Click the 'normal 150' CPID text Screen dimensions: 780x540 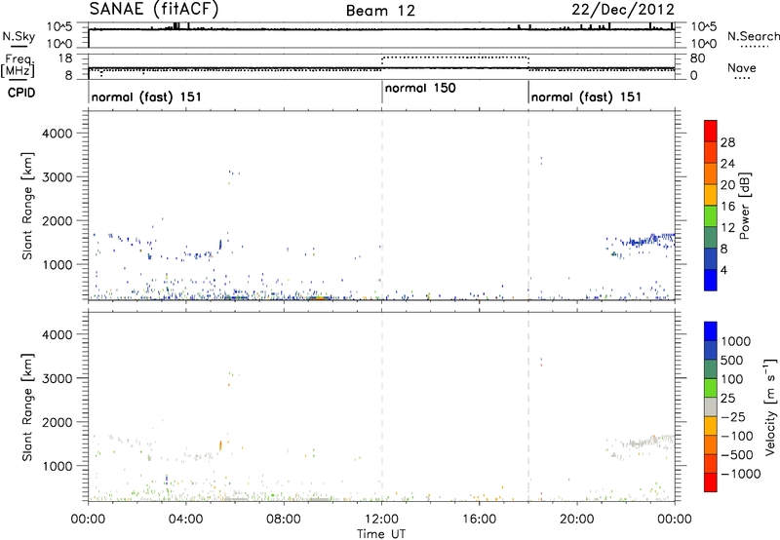coord(420,88)
